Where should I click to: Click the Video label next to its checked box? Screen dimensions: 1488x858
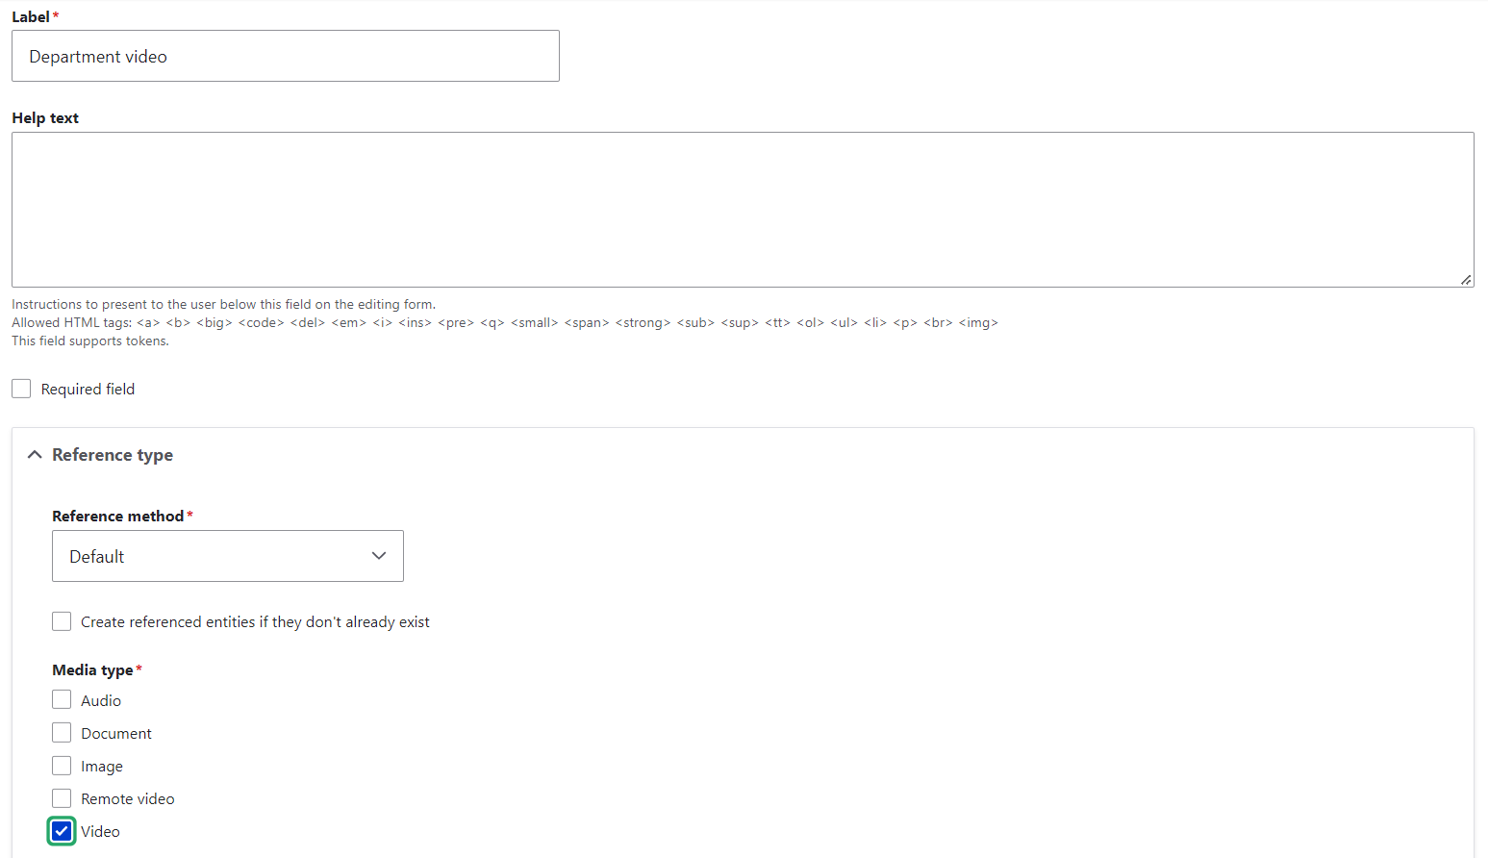tap(100, 830)
